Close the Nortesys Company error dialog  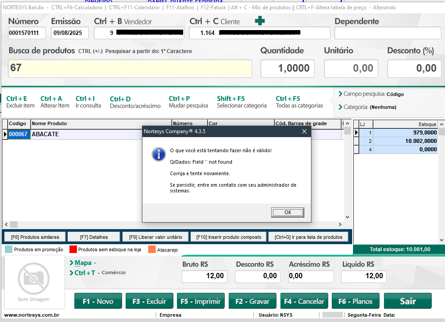click(304, 131)
